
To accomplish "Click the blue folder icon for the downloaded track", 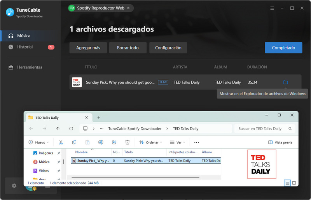I will tap(286, 82).
